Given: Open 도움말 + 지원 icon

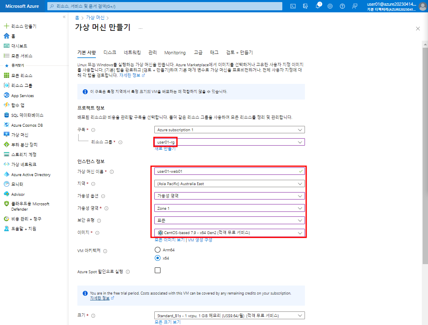Looking at the screenshot, I should tap(6, 228).
